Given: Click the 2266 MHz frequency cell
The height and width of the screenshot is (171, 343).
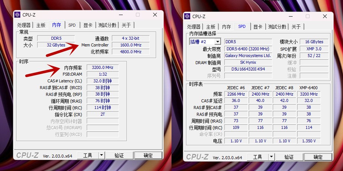Looking at the screenshot, I should click(x=236, y=94).
